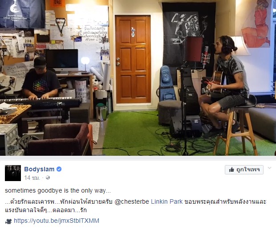The height and width of the screenshot is (229, 276).
Task: Click the thumbs-up icon on the like page button
Action: [x=231, y=170]
